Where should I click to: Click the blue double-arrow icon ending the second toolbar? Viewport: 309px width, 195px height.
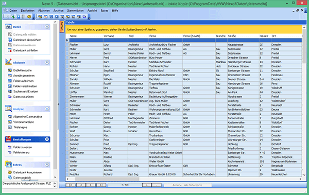[84, 17]
